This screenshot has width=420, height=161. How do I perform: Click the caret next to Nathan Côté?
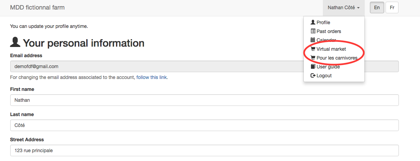(358, 8)
